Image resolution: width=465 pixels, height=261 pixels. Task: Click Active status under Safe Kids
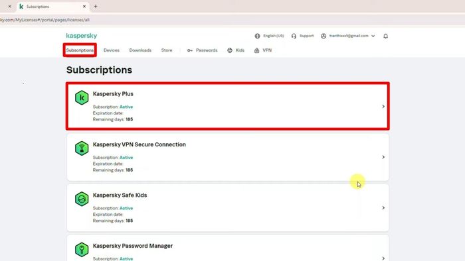(126, 208)
